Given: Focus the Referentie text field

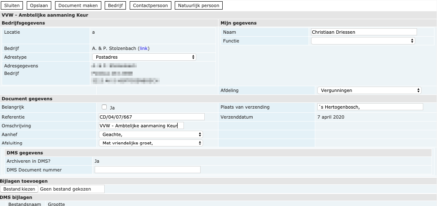Looking at the screenshot, I should tap(152, 117).
